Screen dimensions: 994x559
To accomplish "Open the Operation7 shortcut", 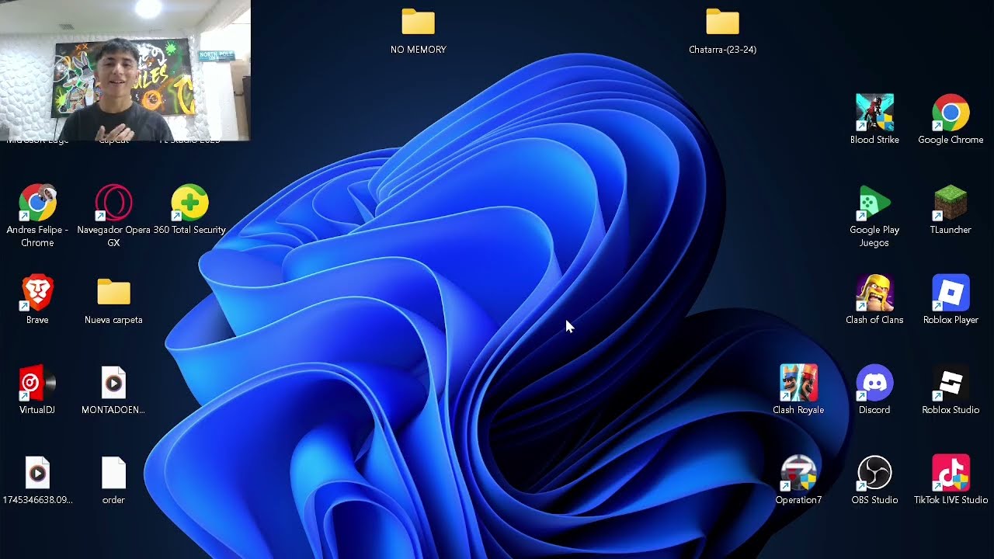I will click(798, 473).
